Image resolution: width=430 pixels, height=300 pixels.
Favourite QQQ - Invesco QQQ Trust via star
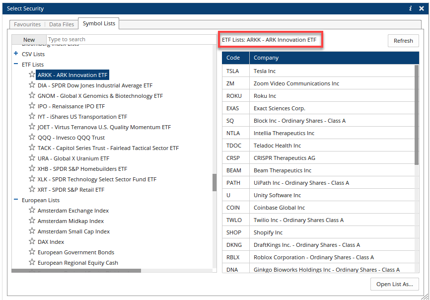(x=32, y=137)
